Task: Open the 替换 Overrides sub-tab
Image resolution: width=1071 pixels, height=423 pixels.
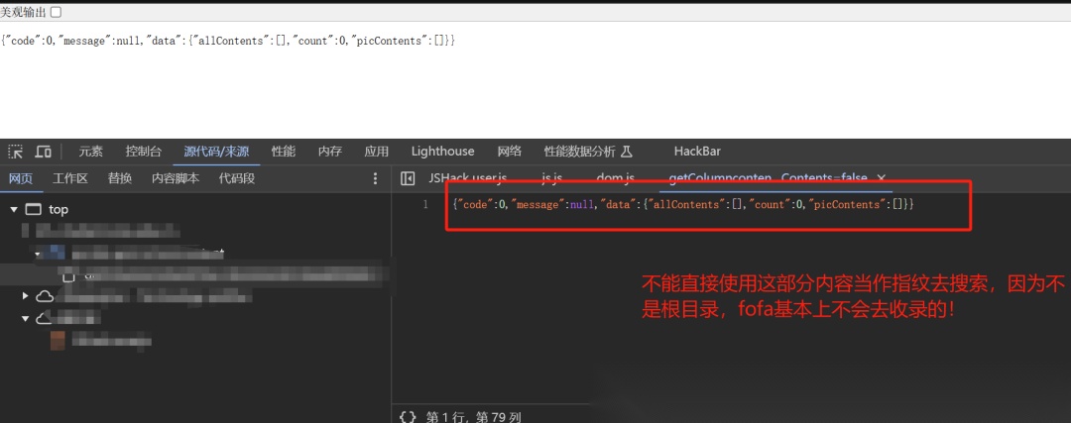Action: pos(120,178)
